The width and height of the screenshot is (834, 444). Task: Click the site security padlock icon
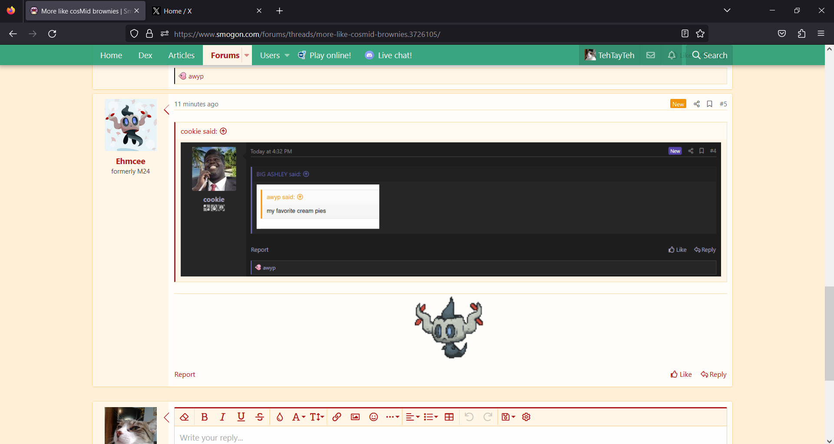149,34
